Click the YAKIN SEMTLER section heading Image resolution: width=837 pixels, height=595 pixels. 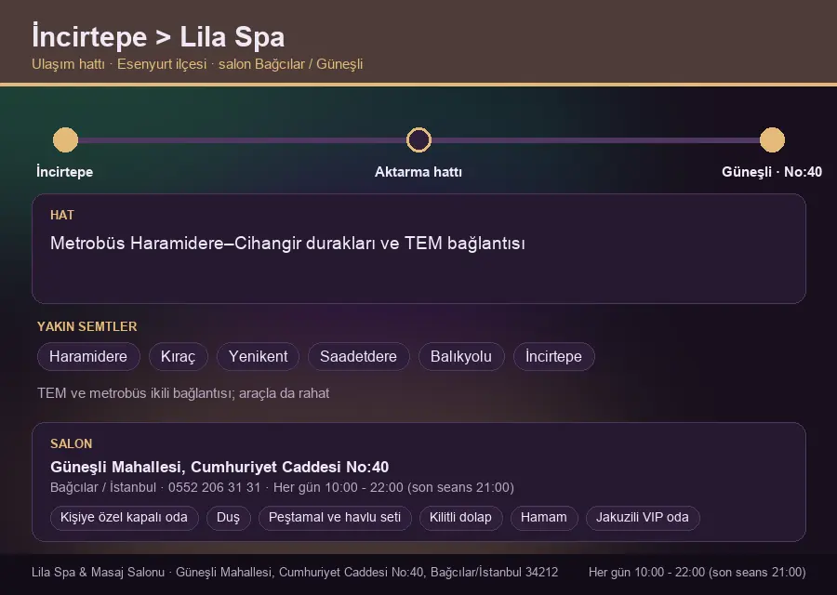pyautogui.click(x=87, y=326)
